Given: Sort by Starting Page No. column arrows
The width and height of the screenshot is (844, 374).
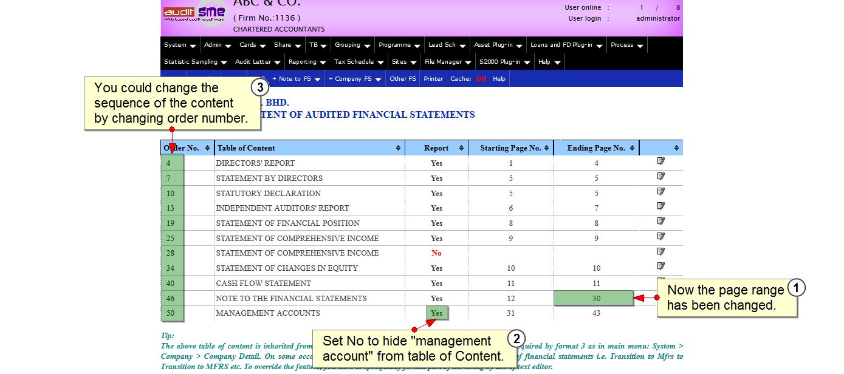Looking at the screenshot, I should (x=547, y=148).
